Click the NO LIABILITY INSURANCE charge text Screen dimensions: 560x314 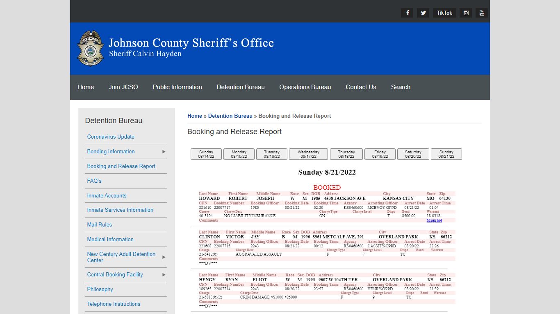coord(250,215)
